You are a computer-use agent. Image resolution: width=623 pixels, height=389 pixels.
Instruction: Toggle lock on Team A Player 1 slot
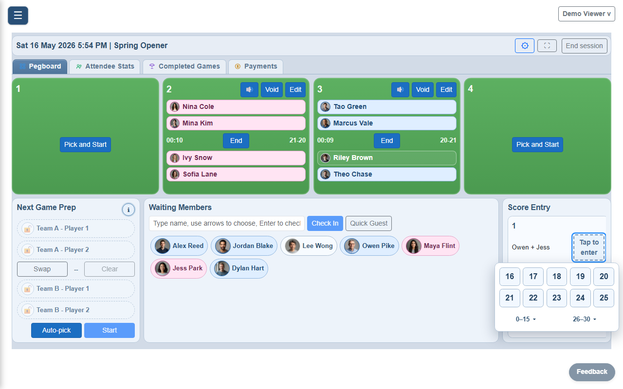point(28,229)
